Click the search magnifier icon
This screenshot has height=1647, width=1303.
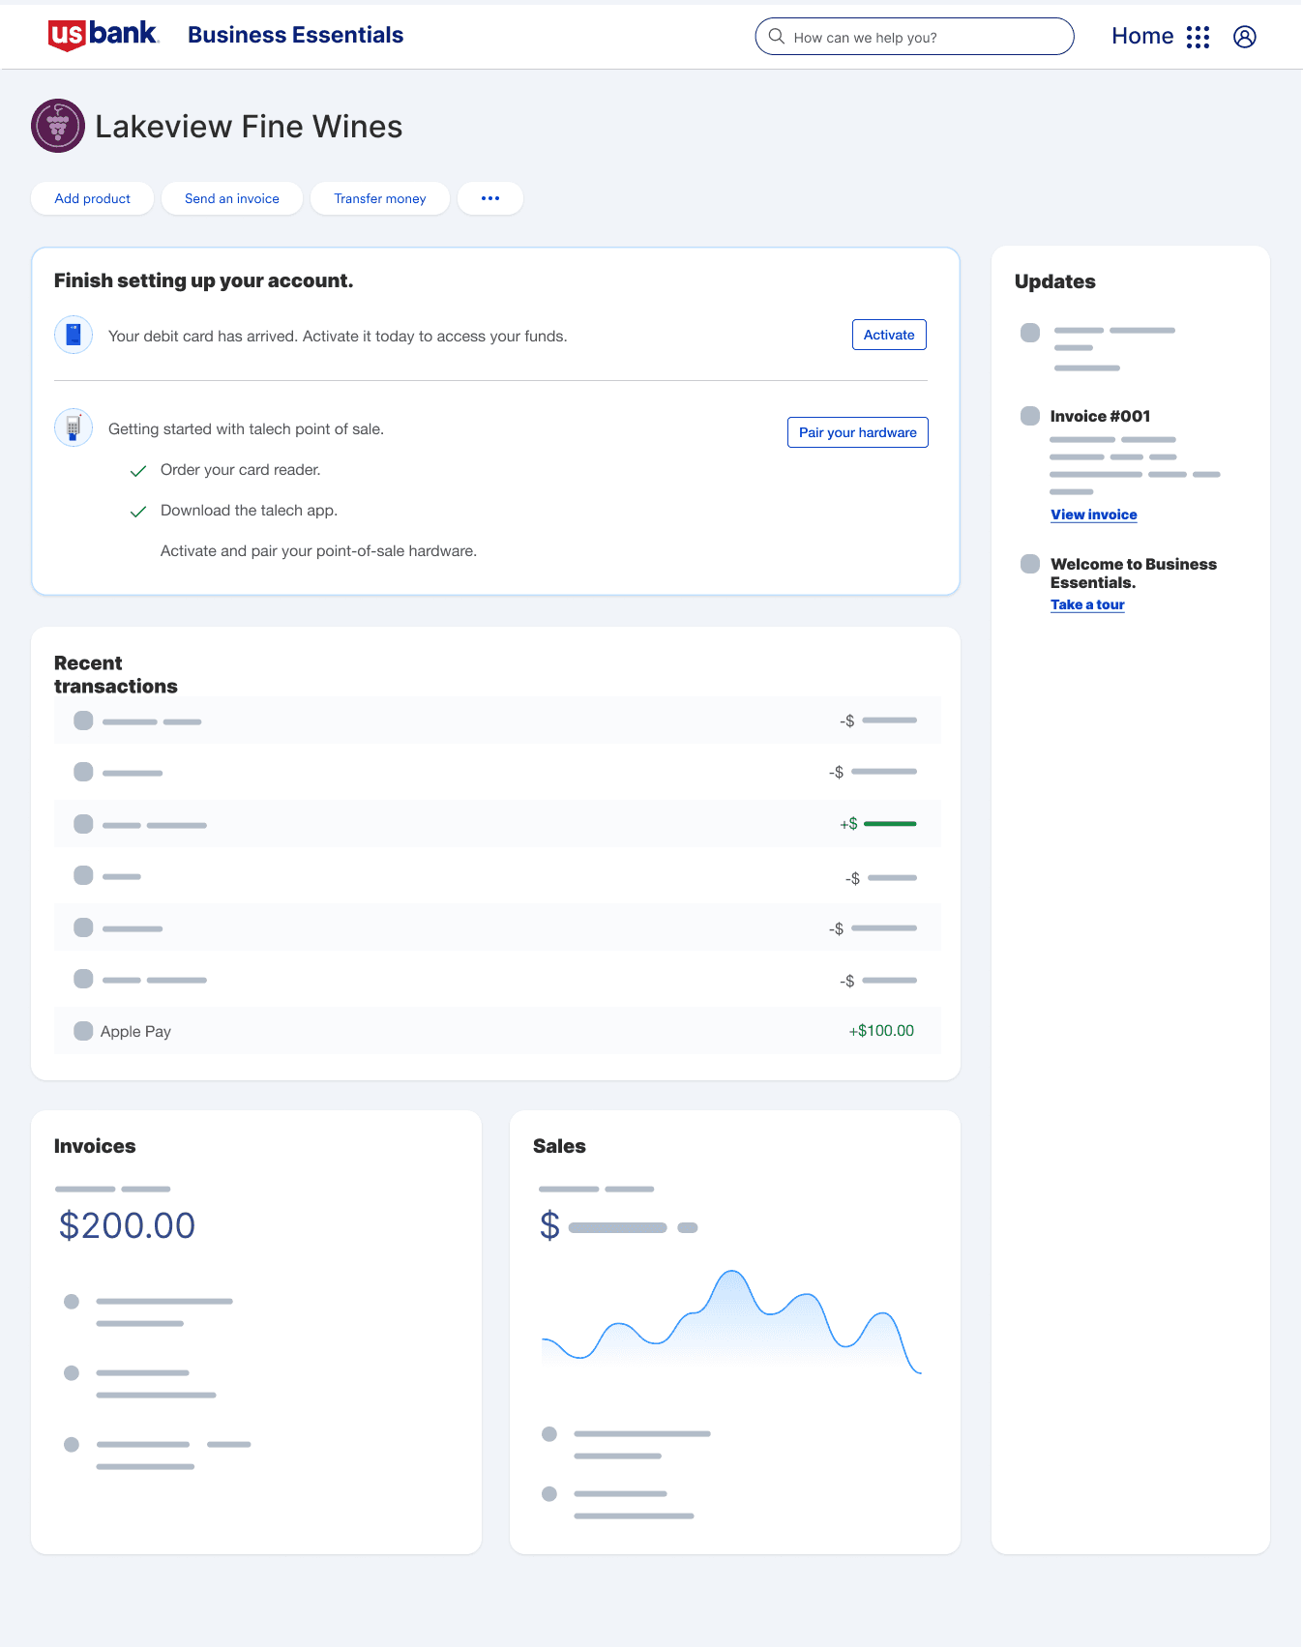(776, 37)
